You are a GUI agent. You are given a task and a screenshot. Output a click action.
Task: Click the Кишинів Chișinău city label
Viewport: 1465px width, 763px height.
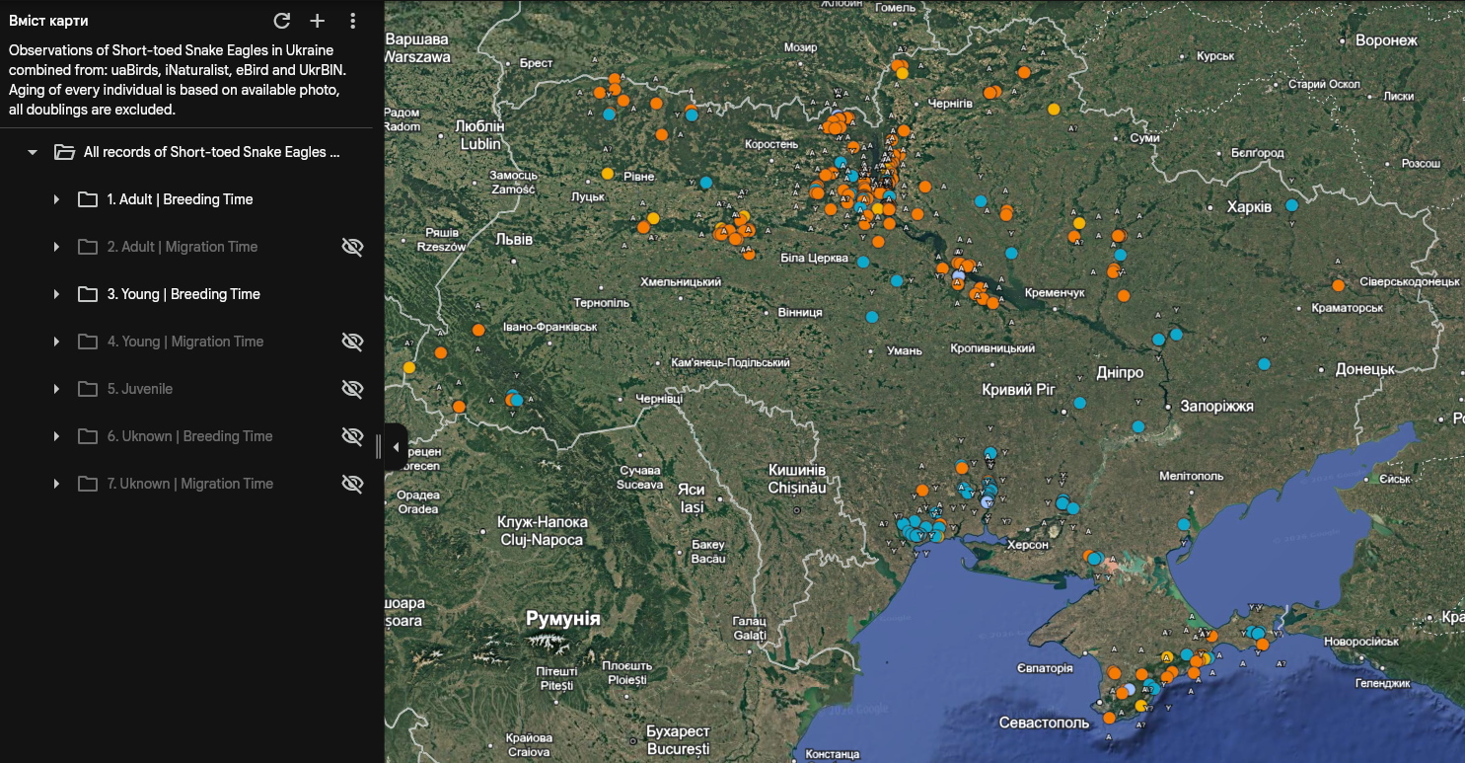pos(797,479)
